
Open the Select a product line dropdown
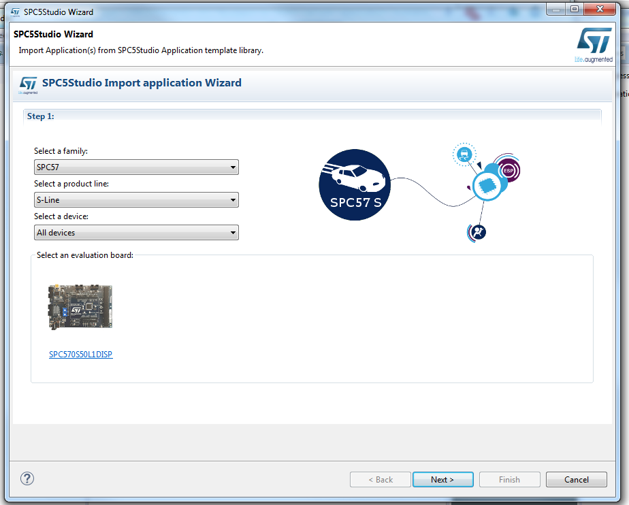point(136,199)
